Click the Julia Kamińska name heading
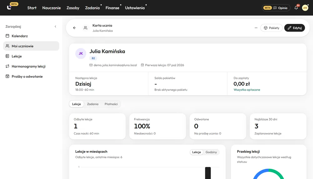313x179 pixels. pos(107,51)
